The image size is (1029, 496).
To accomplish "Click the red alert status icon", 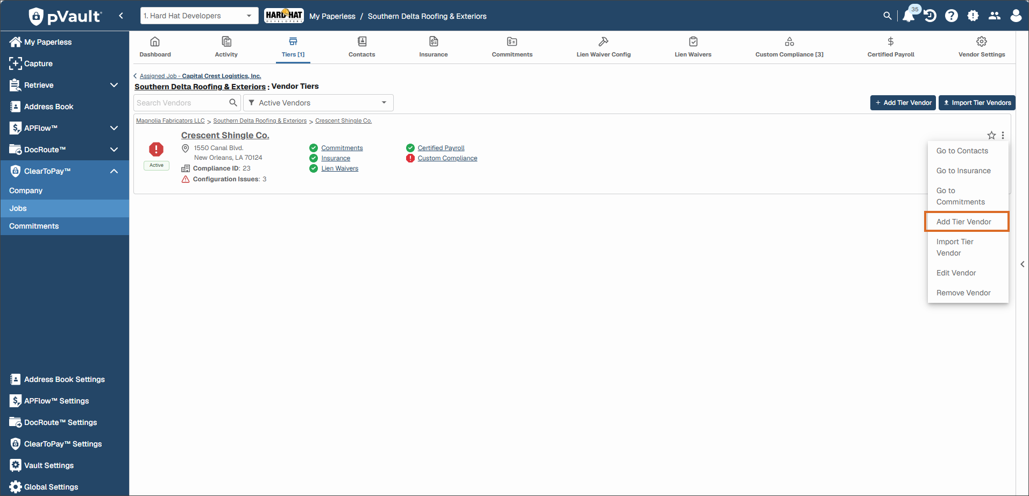I will tap(156, 149).
